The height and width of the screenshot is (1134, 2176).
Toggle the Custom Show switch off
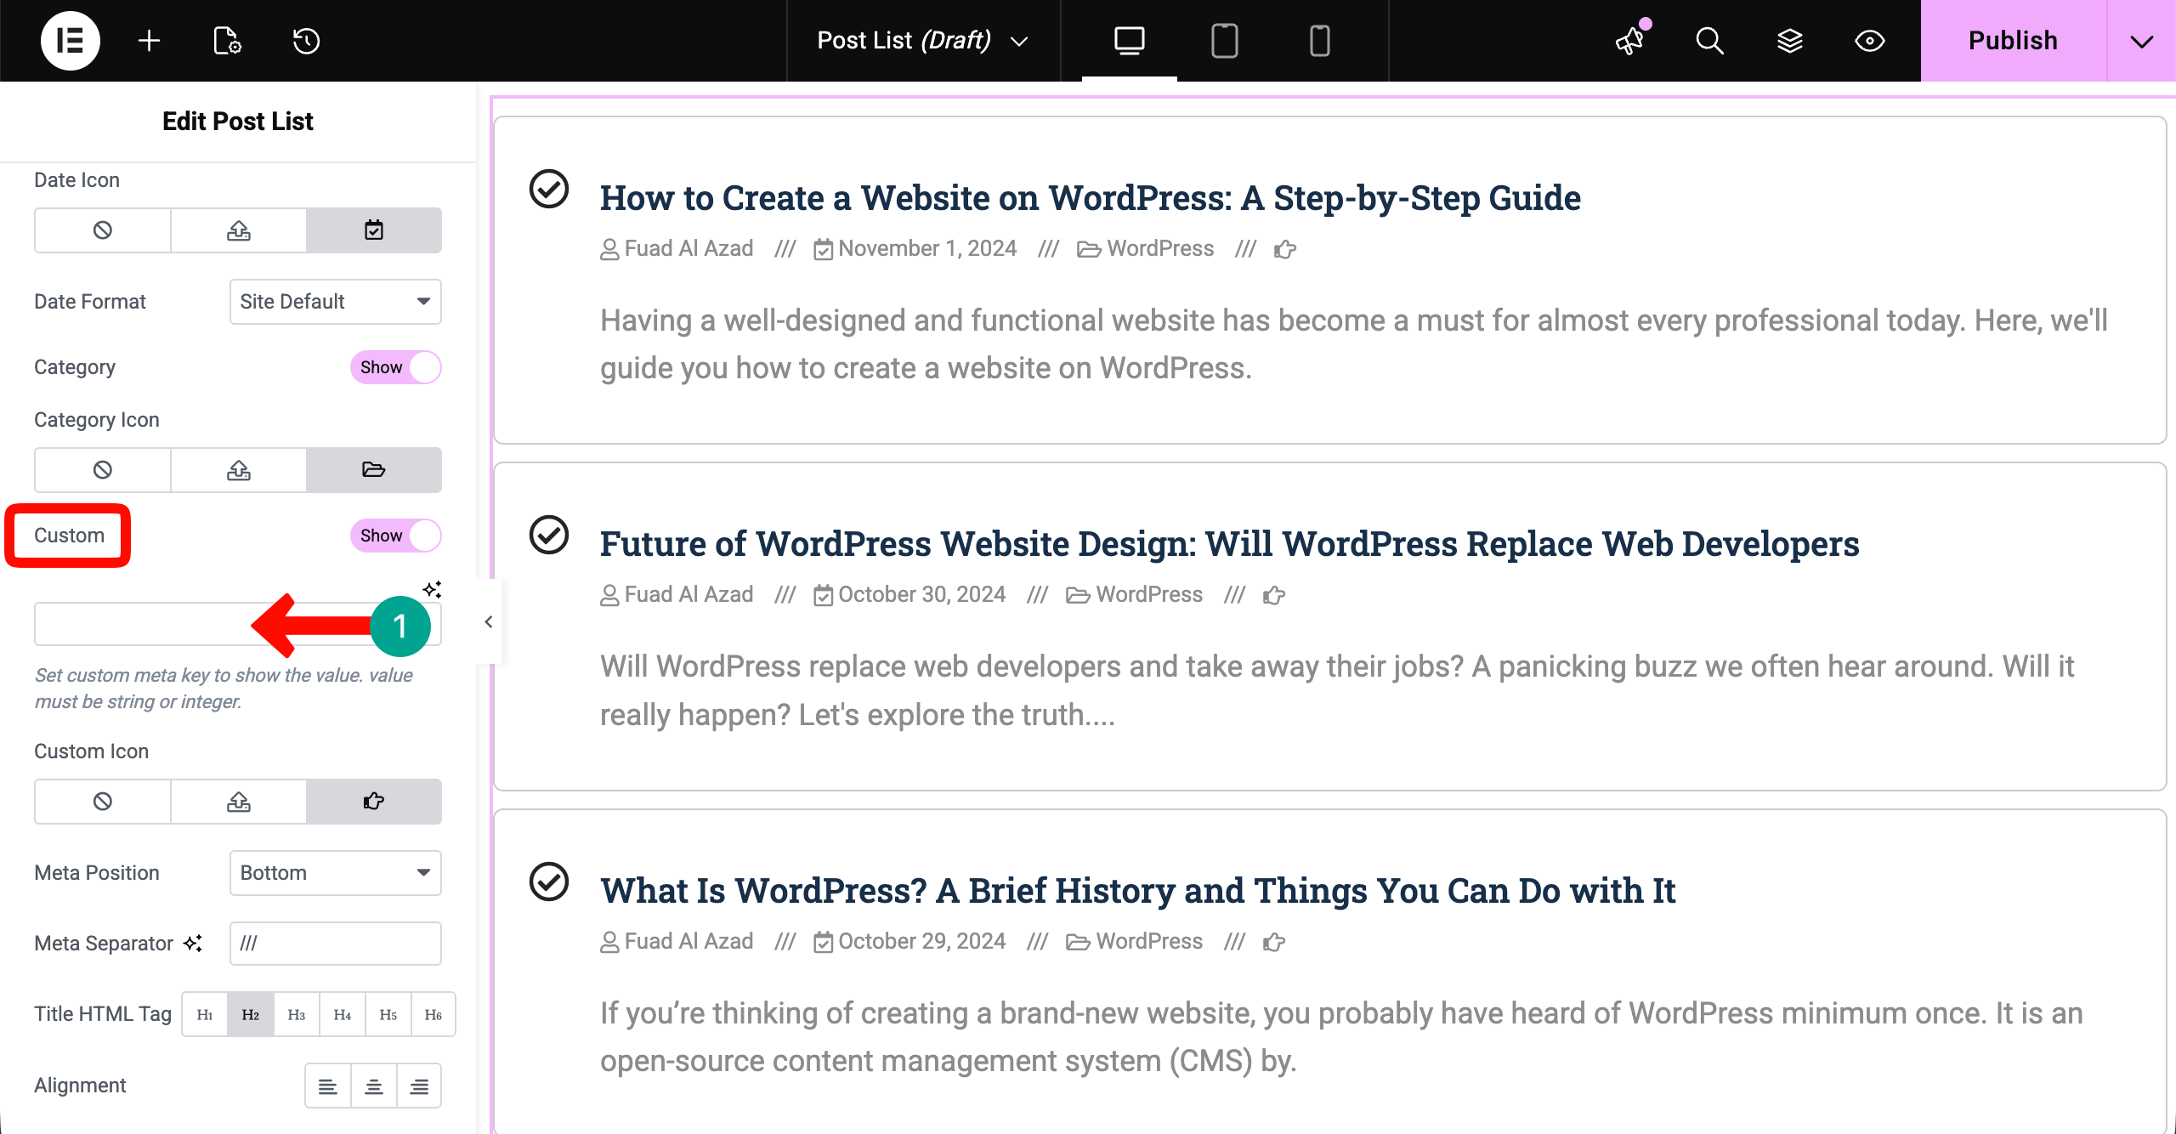coord(395,536)
